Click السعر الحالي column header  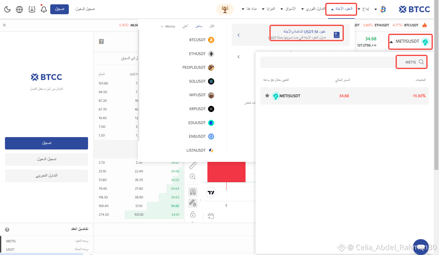tap(343, 80)
